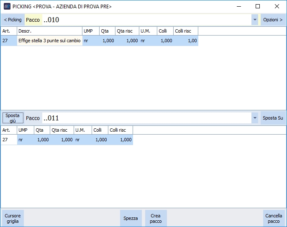Click the Pacco ..010 field
The width and height of the screenshot is (287, 227).
pos(147,20)
